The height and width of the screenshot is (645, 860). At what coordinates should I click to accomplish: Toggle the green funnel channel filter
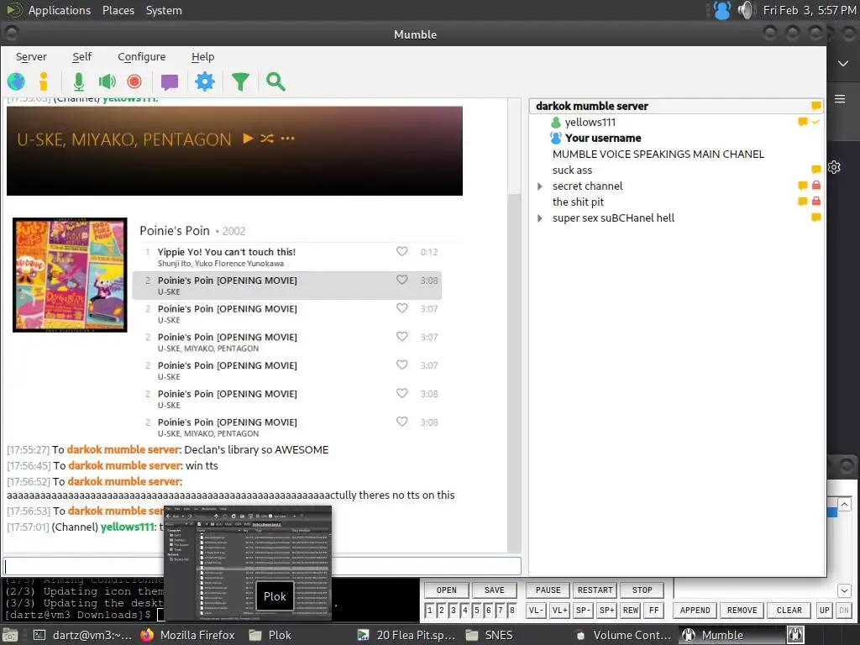point(240,81)
